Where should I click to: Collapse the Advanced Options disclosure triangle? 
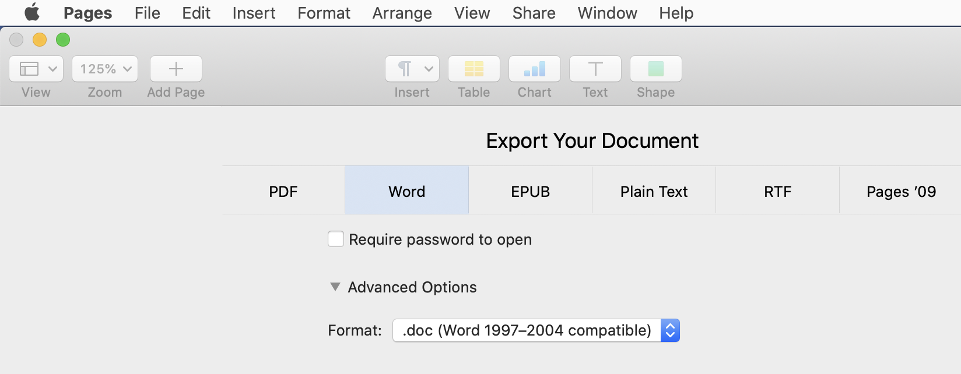click(x=335, y=287)
